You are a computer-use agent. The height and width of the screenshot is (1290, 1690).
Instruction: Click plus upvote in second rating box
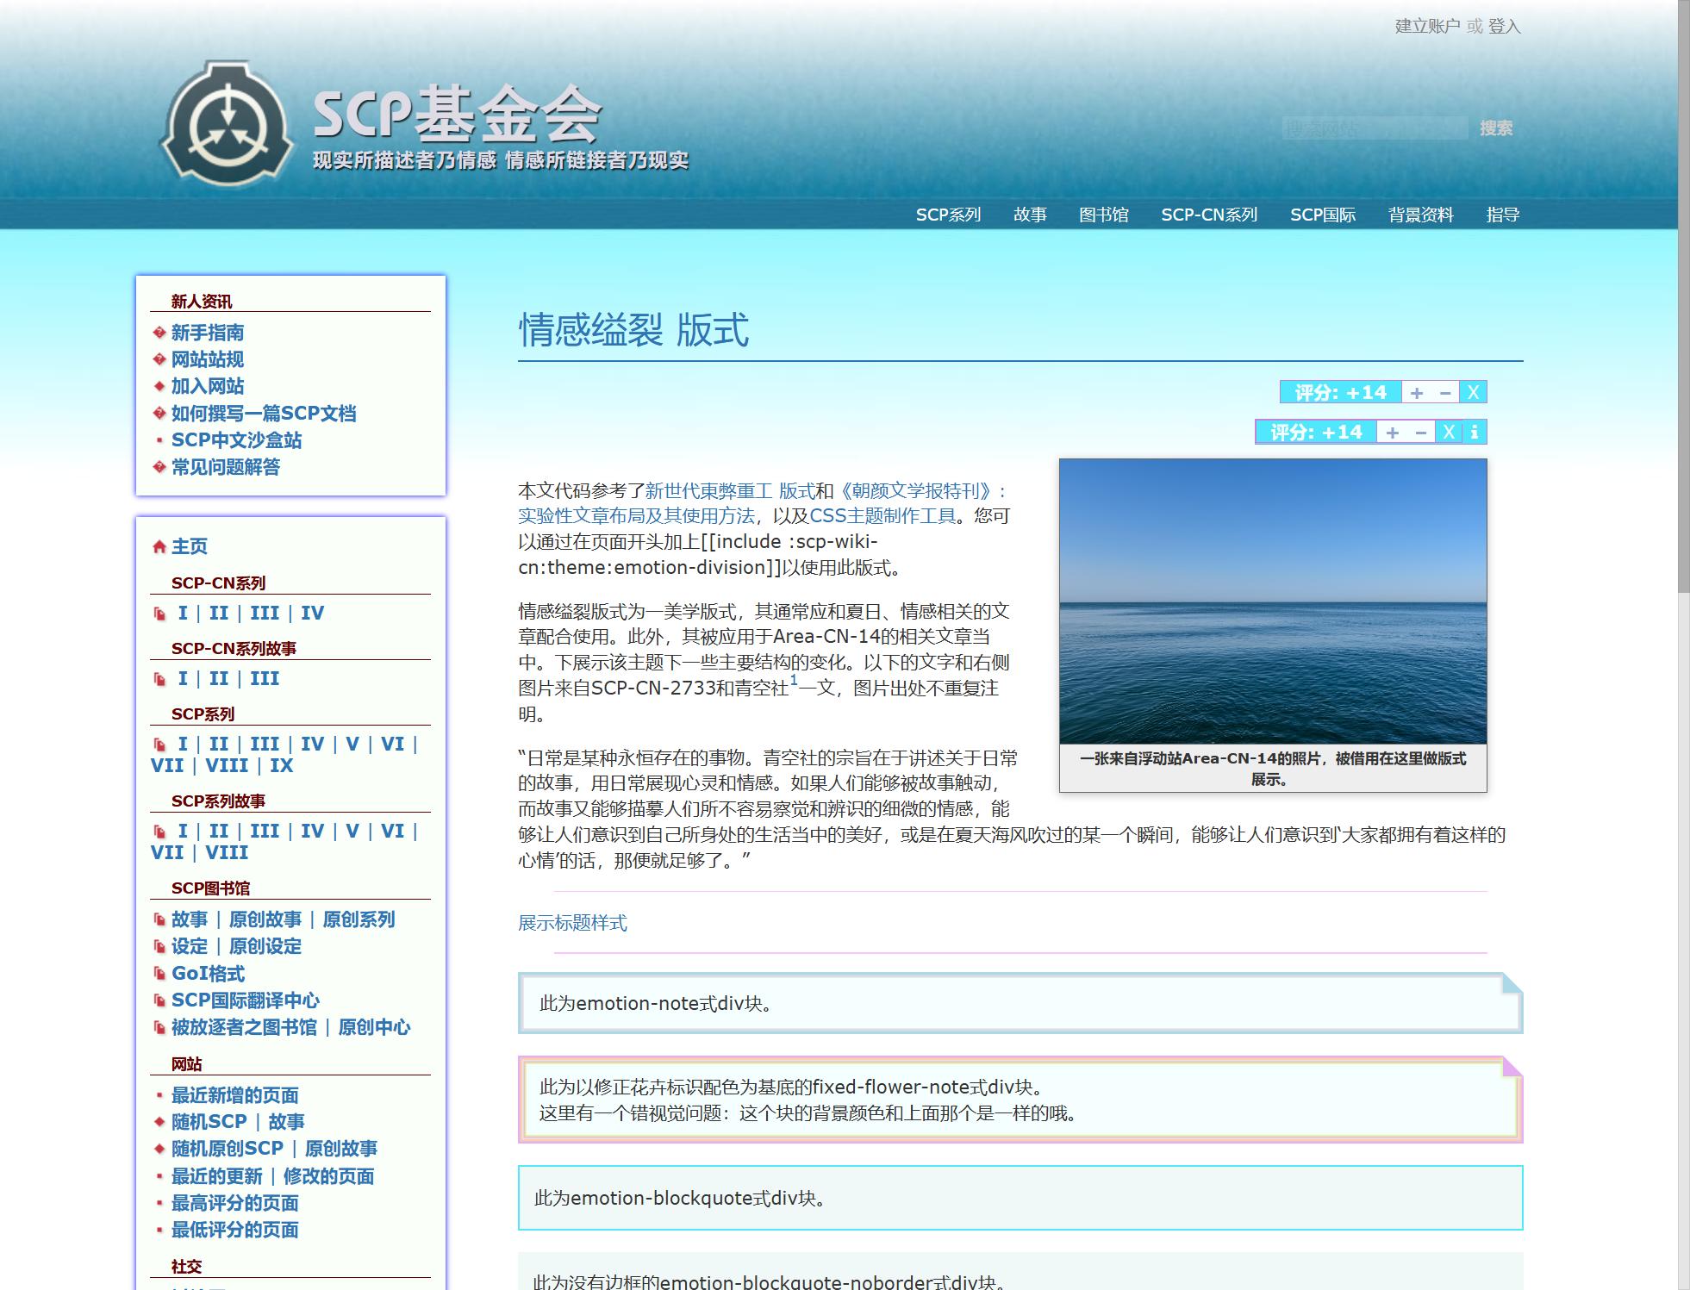[1393, 433]
